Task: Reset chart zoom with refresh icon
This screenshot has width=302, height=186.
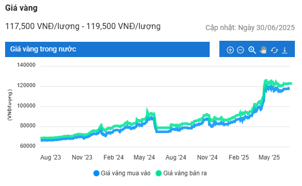Action: click(x=274, y=50)
